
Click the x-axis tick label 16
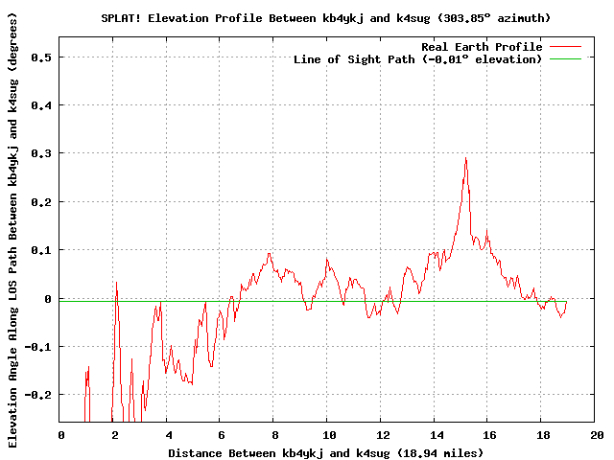[x=489, y=435]
